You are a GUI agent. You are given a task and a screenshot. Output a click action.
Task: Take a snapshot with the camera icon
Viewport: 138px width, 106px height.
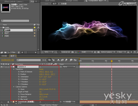(73, 52)
